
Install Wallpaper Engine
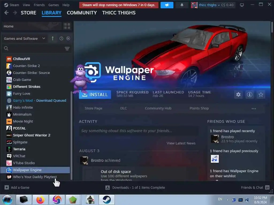tap(95, 94)
